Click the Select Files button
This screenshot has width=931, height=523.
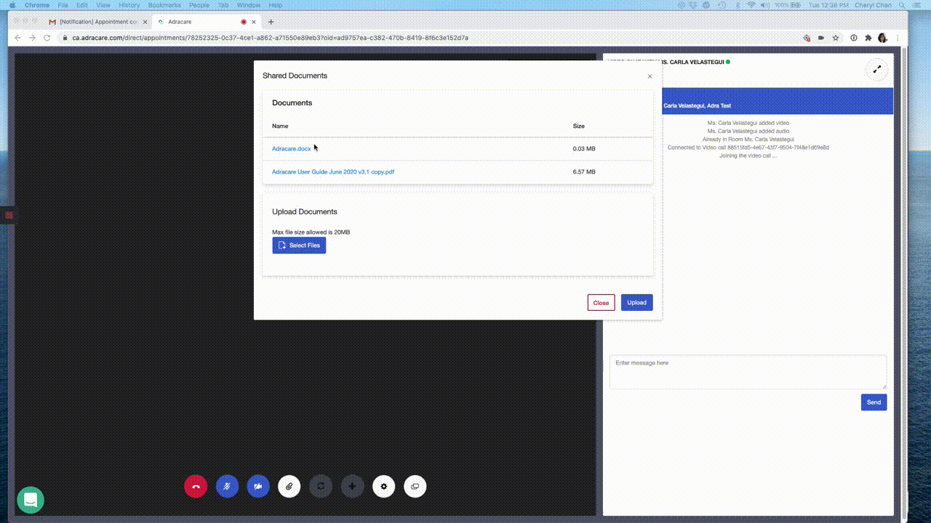point(299,246)
